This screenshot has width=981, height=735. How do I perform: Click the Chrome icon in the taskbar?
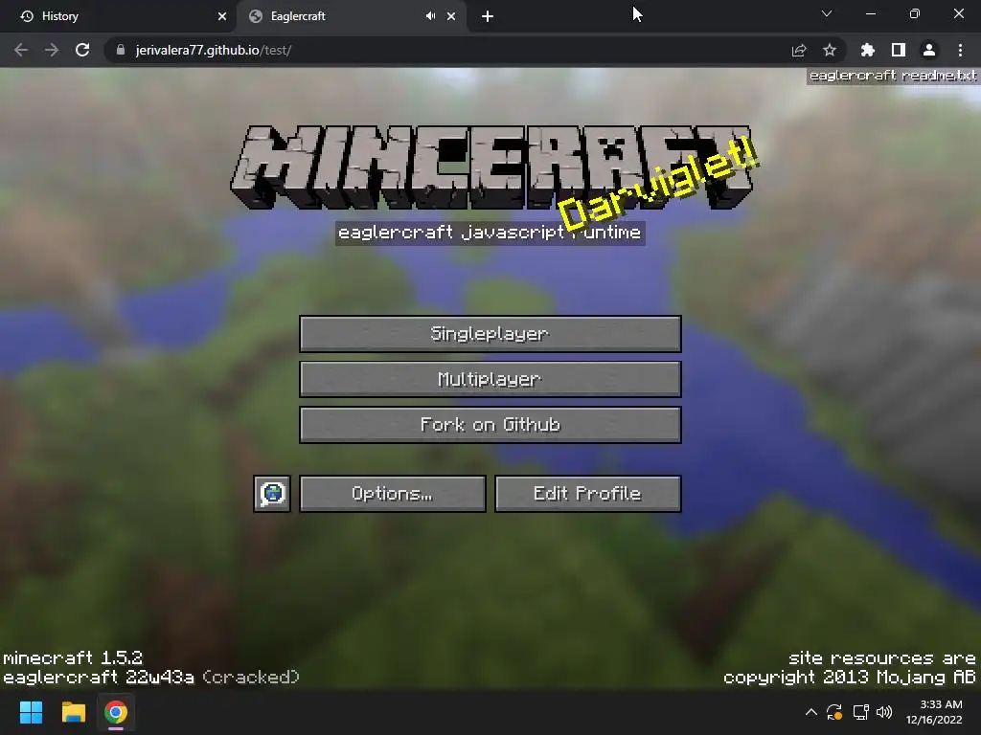coord(116,712)
